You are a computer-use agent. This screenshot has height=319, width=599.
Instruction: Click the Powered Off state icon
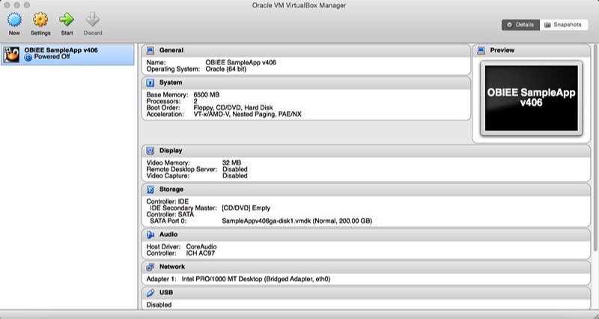(28, 58)
